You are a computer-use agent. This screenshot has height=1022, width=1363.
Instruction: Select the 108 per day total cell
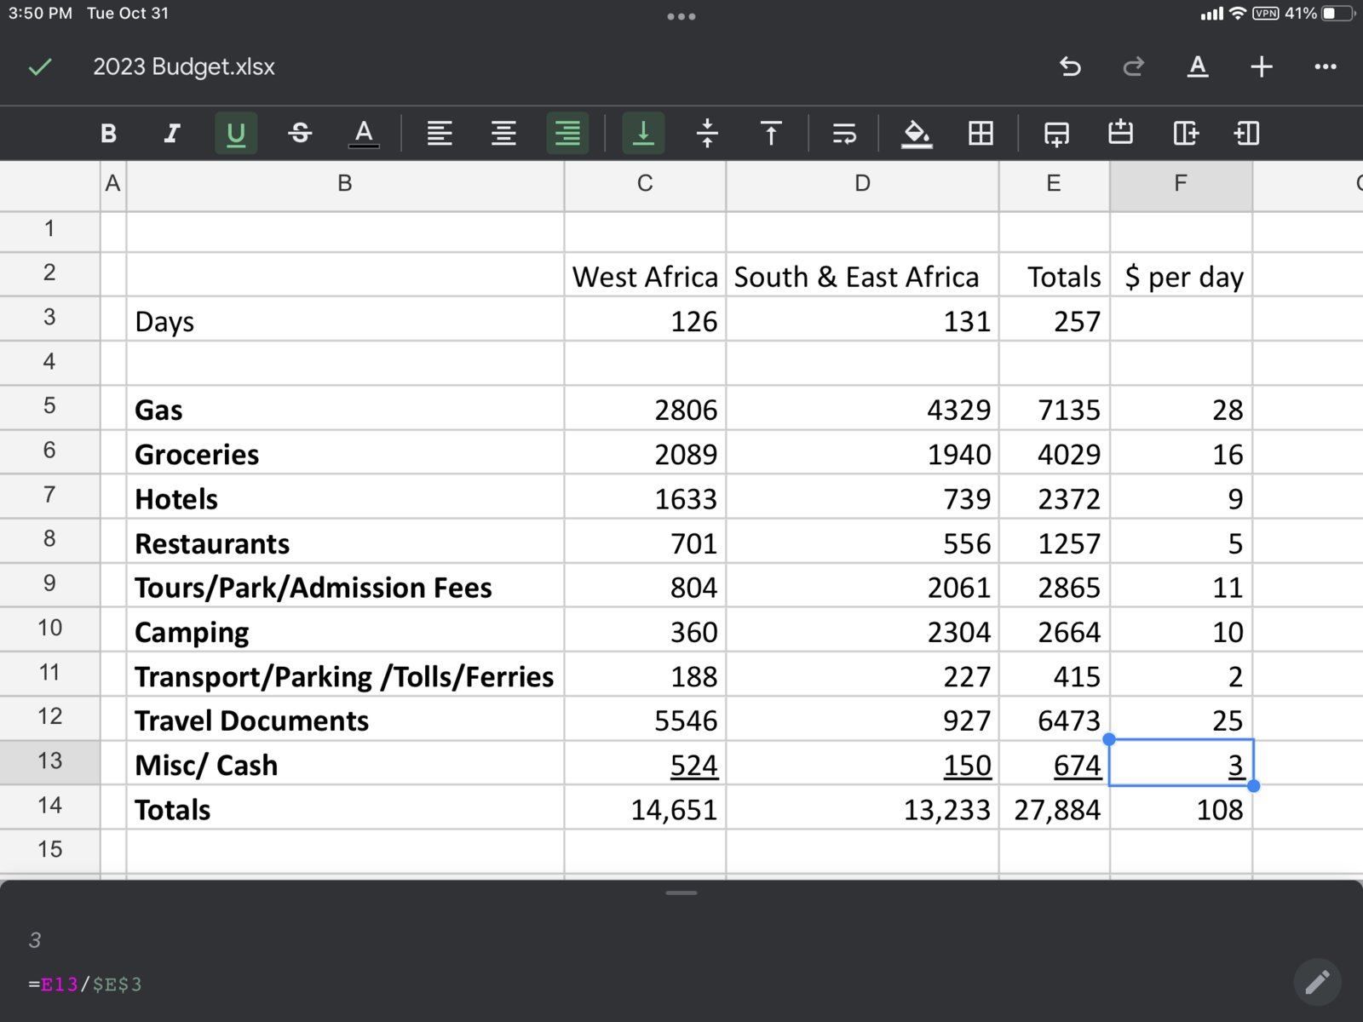(x=1181, y=808)
